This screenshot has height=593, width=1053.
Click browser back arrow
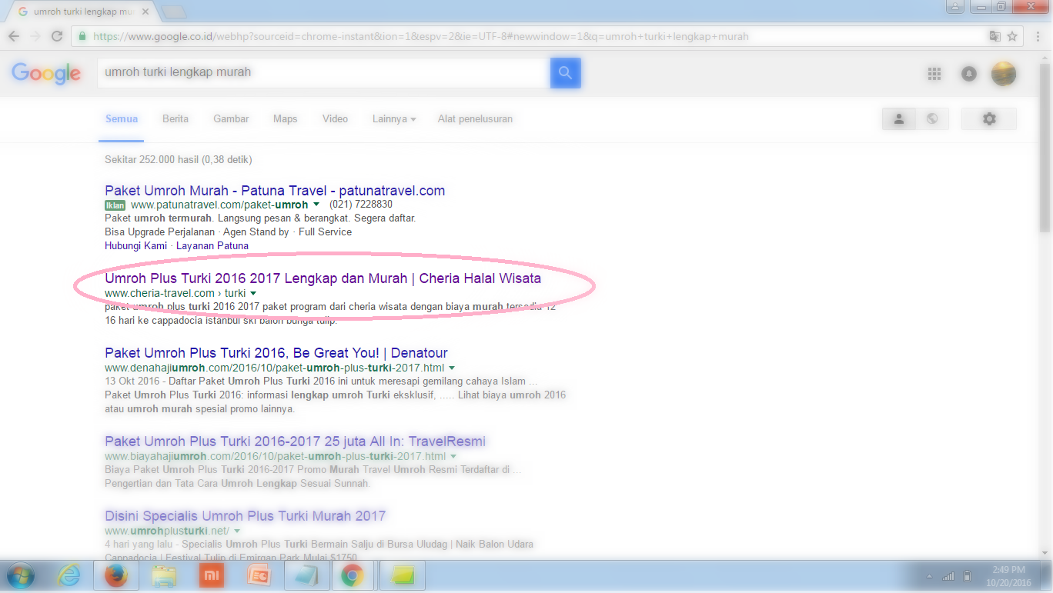point(14,36)
